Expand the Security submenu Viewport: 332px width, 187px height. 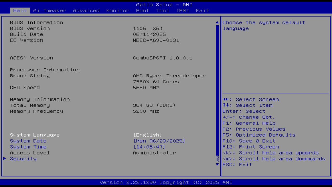[23, 158]
